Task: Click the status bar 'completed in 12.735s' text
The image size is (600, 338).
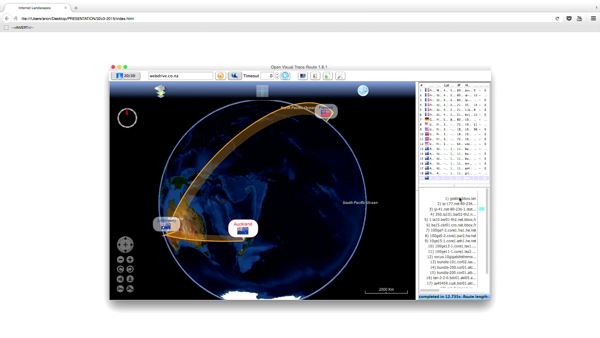Action: pos(440,297)
